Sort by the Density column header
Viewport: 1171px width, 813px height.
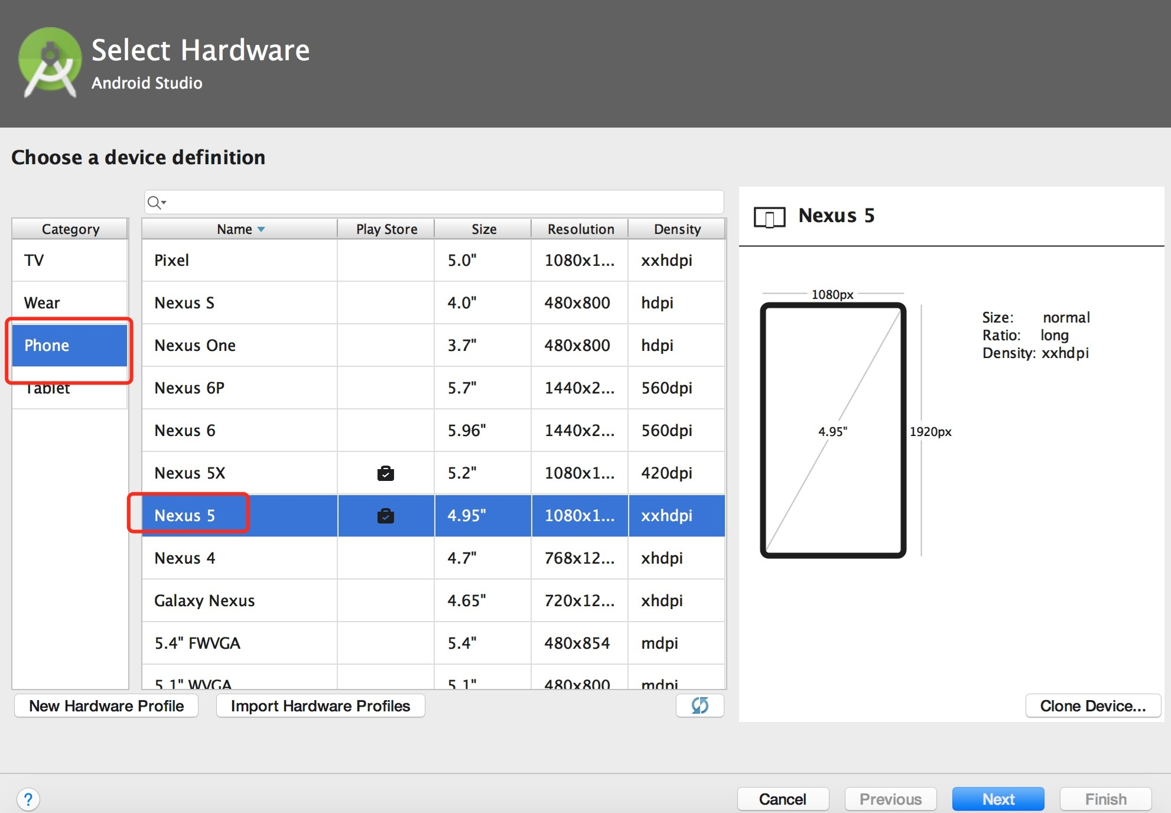[x=677, y=229]
